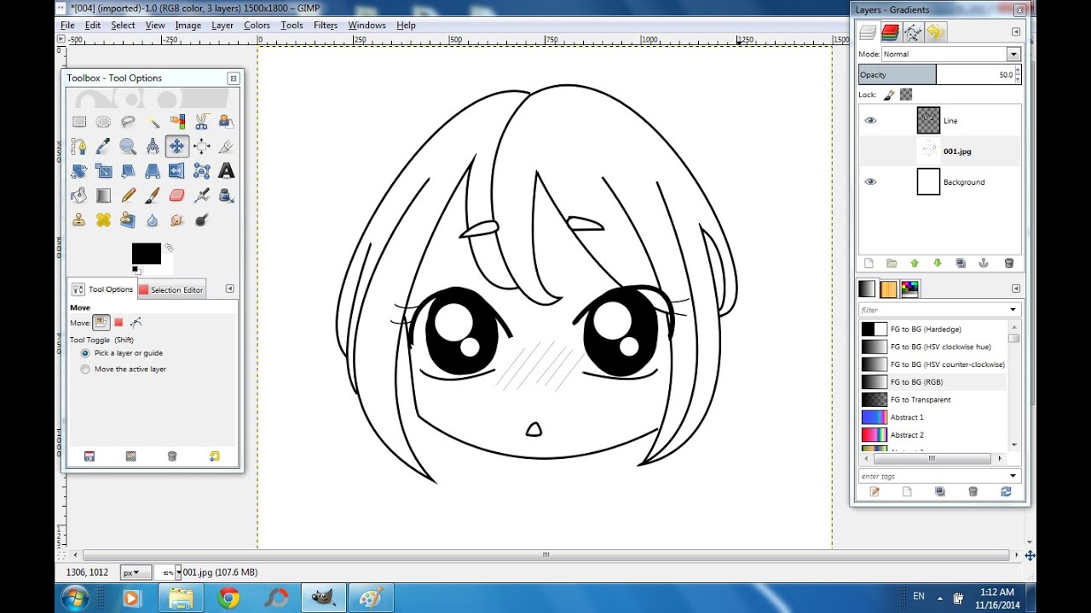Switch to the Channels tab in dock
The height and width of the screenshot is (613, 1091).
890,32
